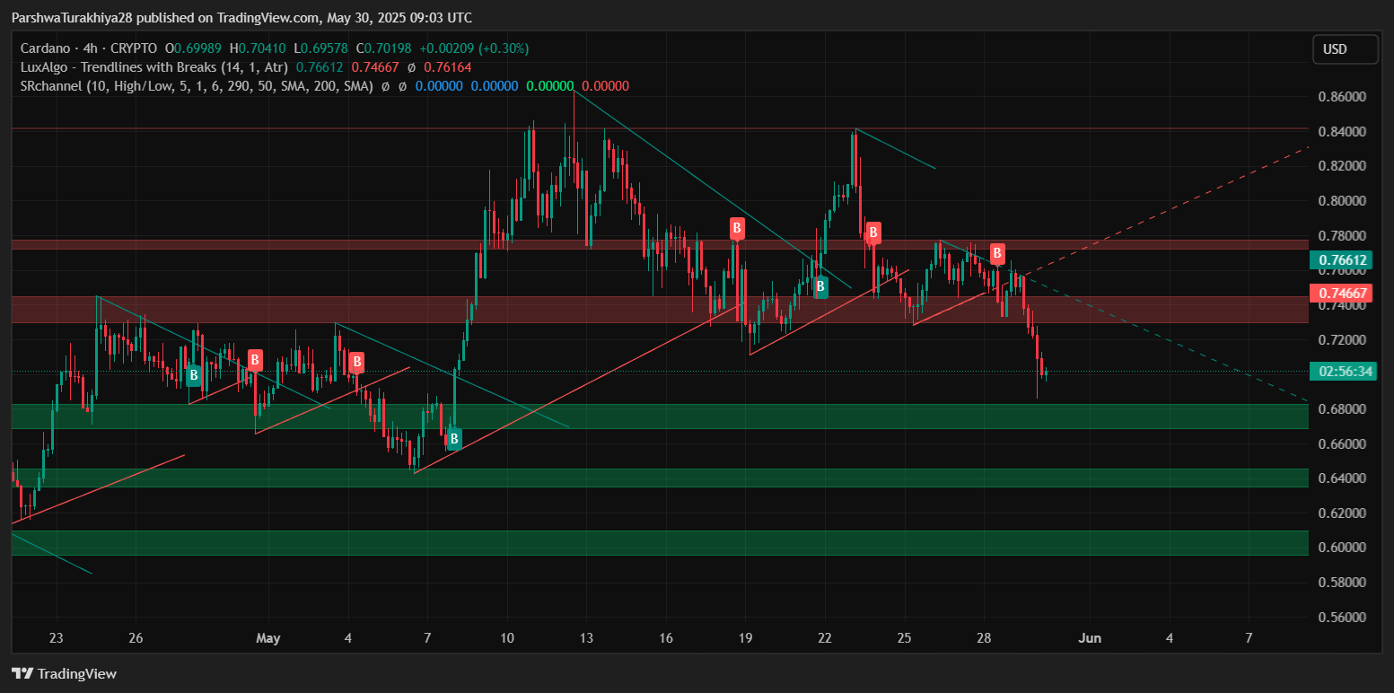Click the LuxAlgo legend value 0.76164

[448, 67]
